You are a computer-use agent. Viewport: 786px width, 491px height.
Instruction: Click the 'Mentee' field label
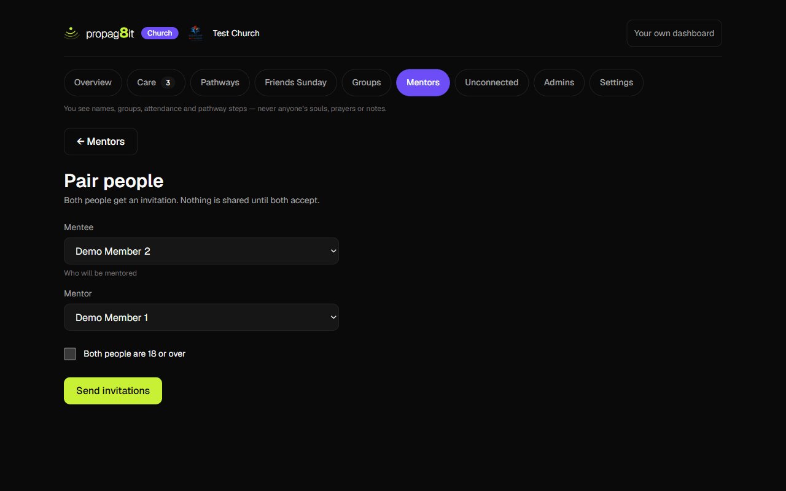coord(79,227)
